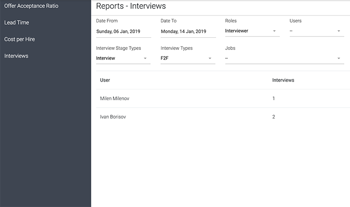Open Interviews report in the sidebar

tap(16, 56)
